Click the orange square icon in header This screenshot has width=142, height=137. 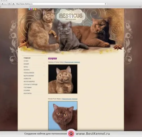click(x=35, y=9)
